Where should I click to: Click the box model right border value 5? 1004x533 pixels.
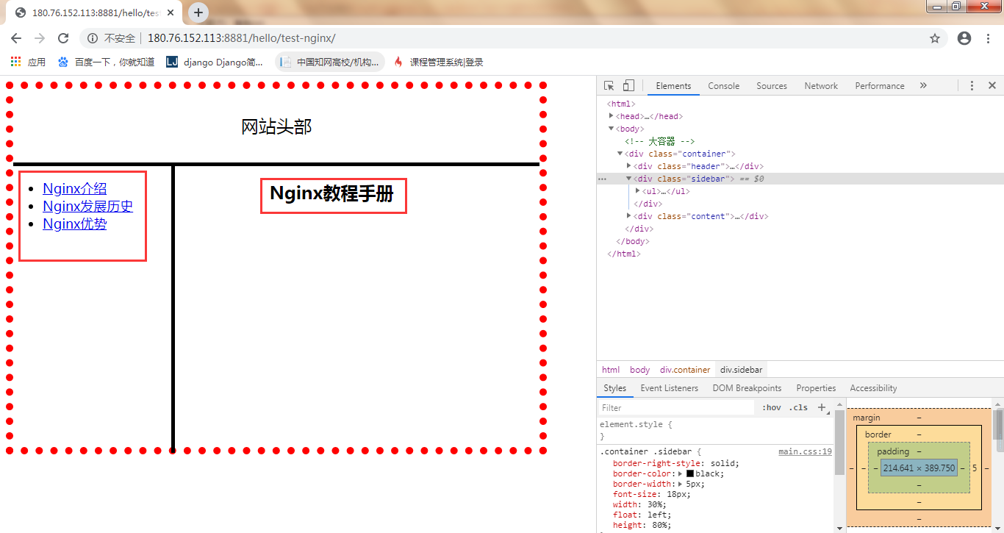click(975, 468)
